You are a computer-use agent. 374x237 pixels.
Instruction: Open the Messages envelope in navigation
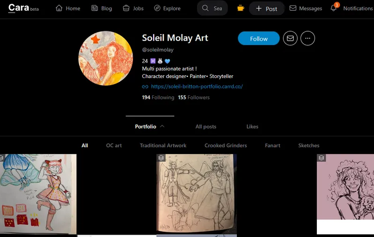(293, 8)
